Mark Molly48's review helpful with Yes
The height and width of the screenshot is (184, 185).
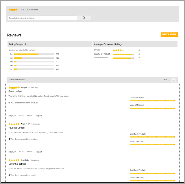(21, 116)
